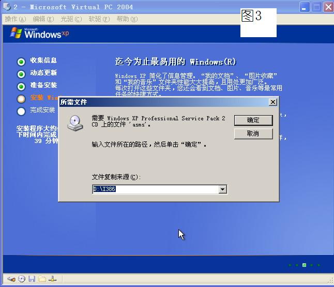This screenshot has height=287, width=334.
Task: Close the 所需文件 dialog with X
Action: (x=273, y=102)
